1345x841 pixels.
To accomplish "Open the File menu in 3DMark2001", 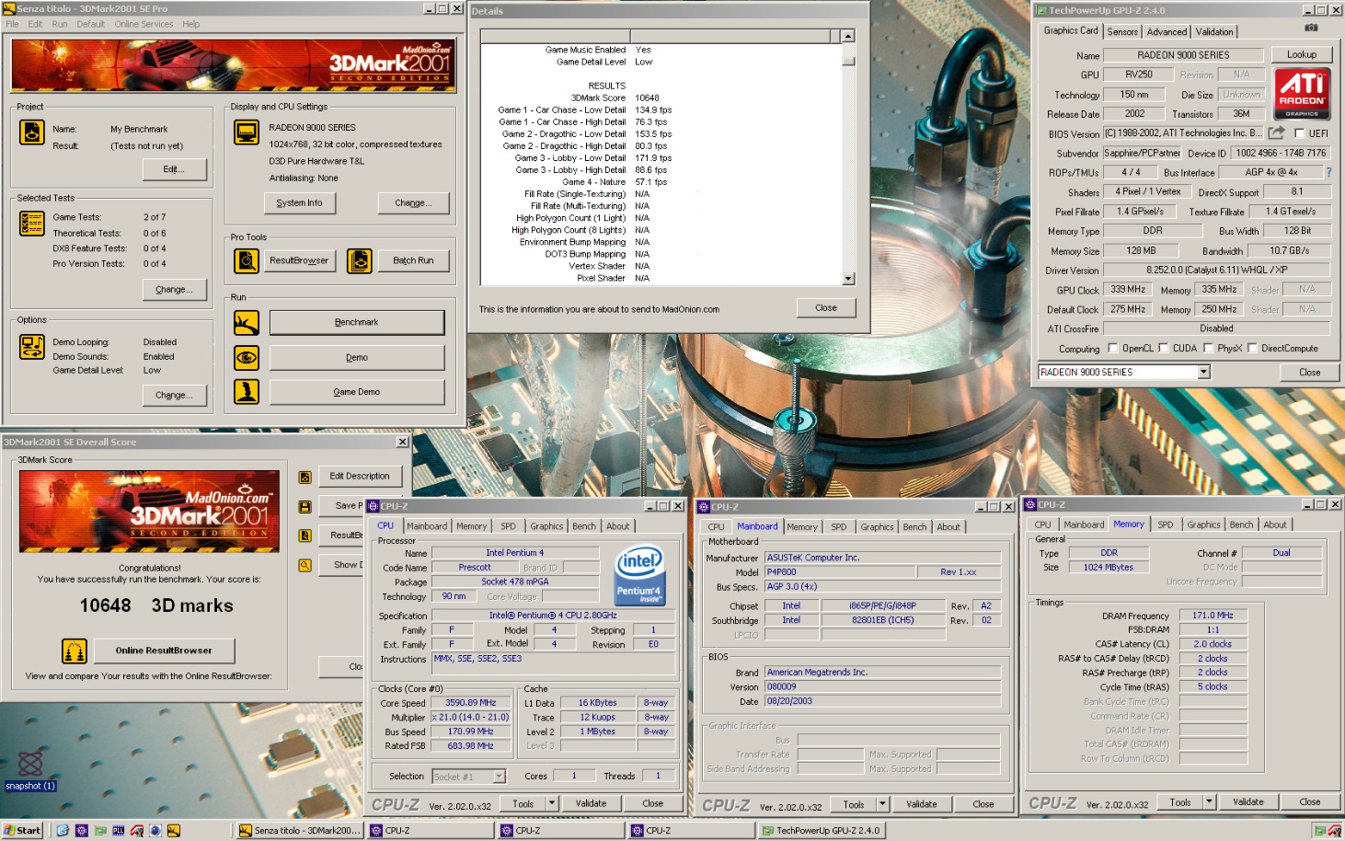I will pyautogui.click(x=13, y=24).
